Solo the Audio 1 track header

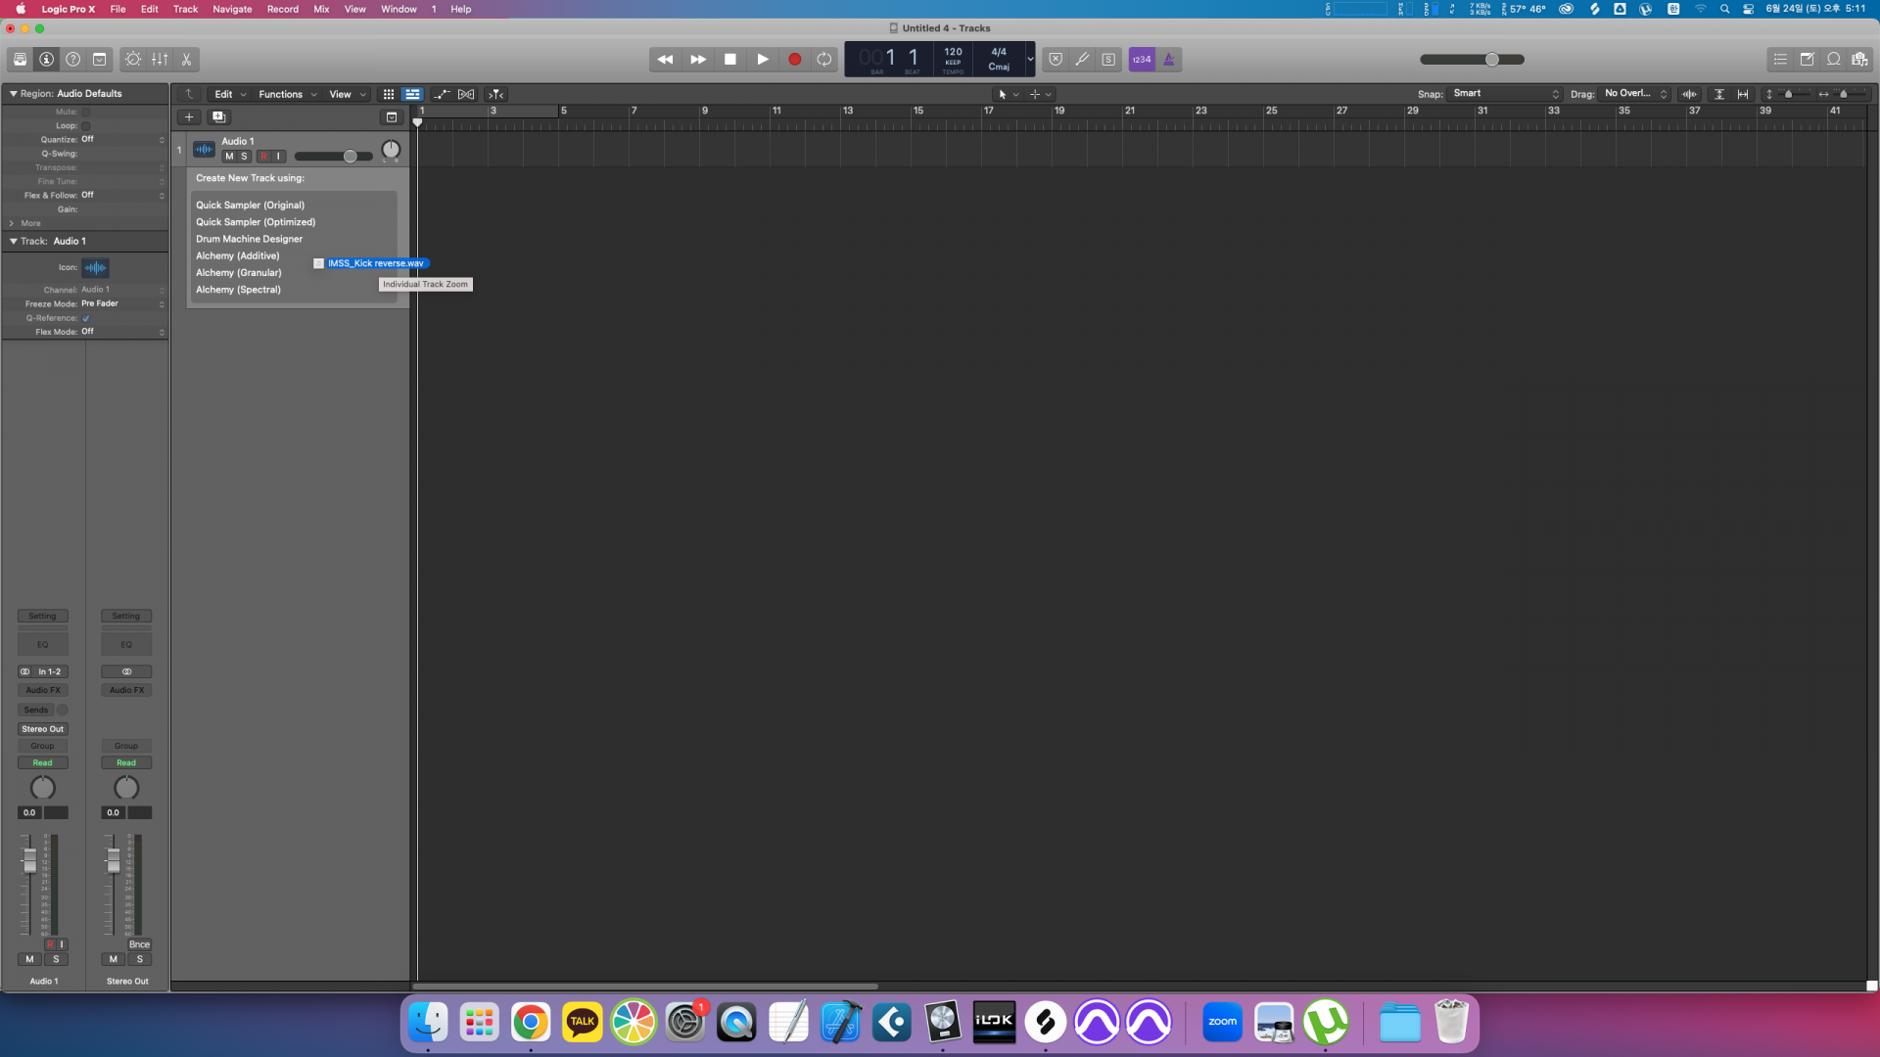(244, 157)
